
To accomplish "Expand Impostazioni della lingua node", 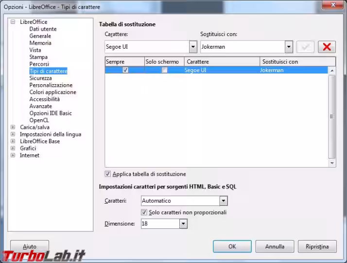I will [x=13, y=134].
